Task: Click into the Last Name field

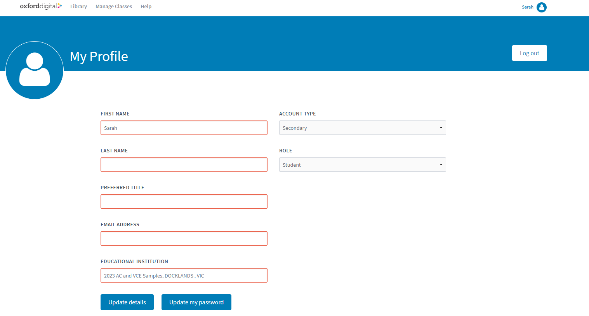Action: pyautogui.click(x=184, y=165)
